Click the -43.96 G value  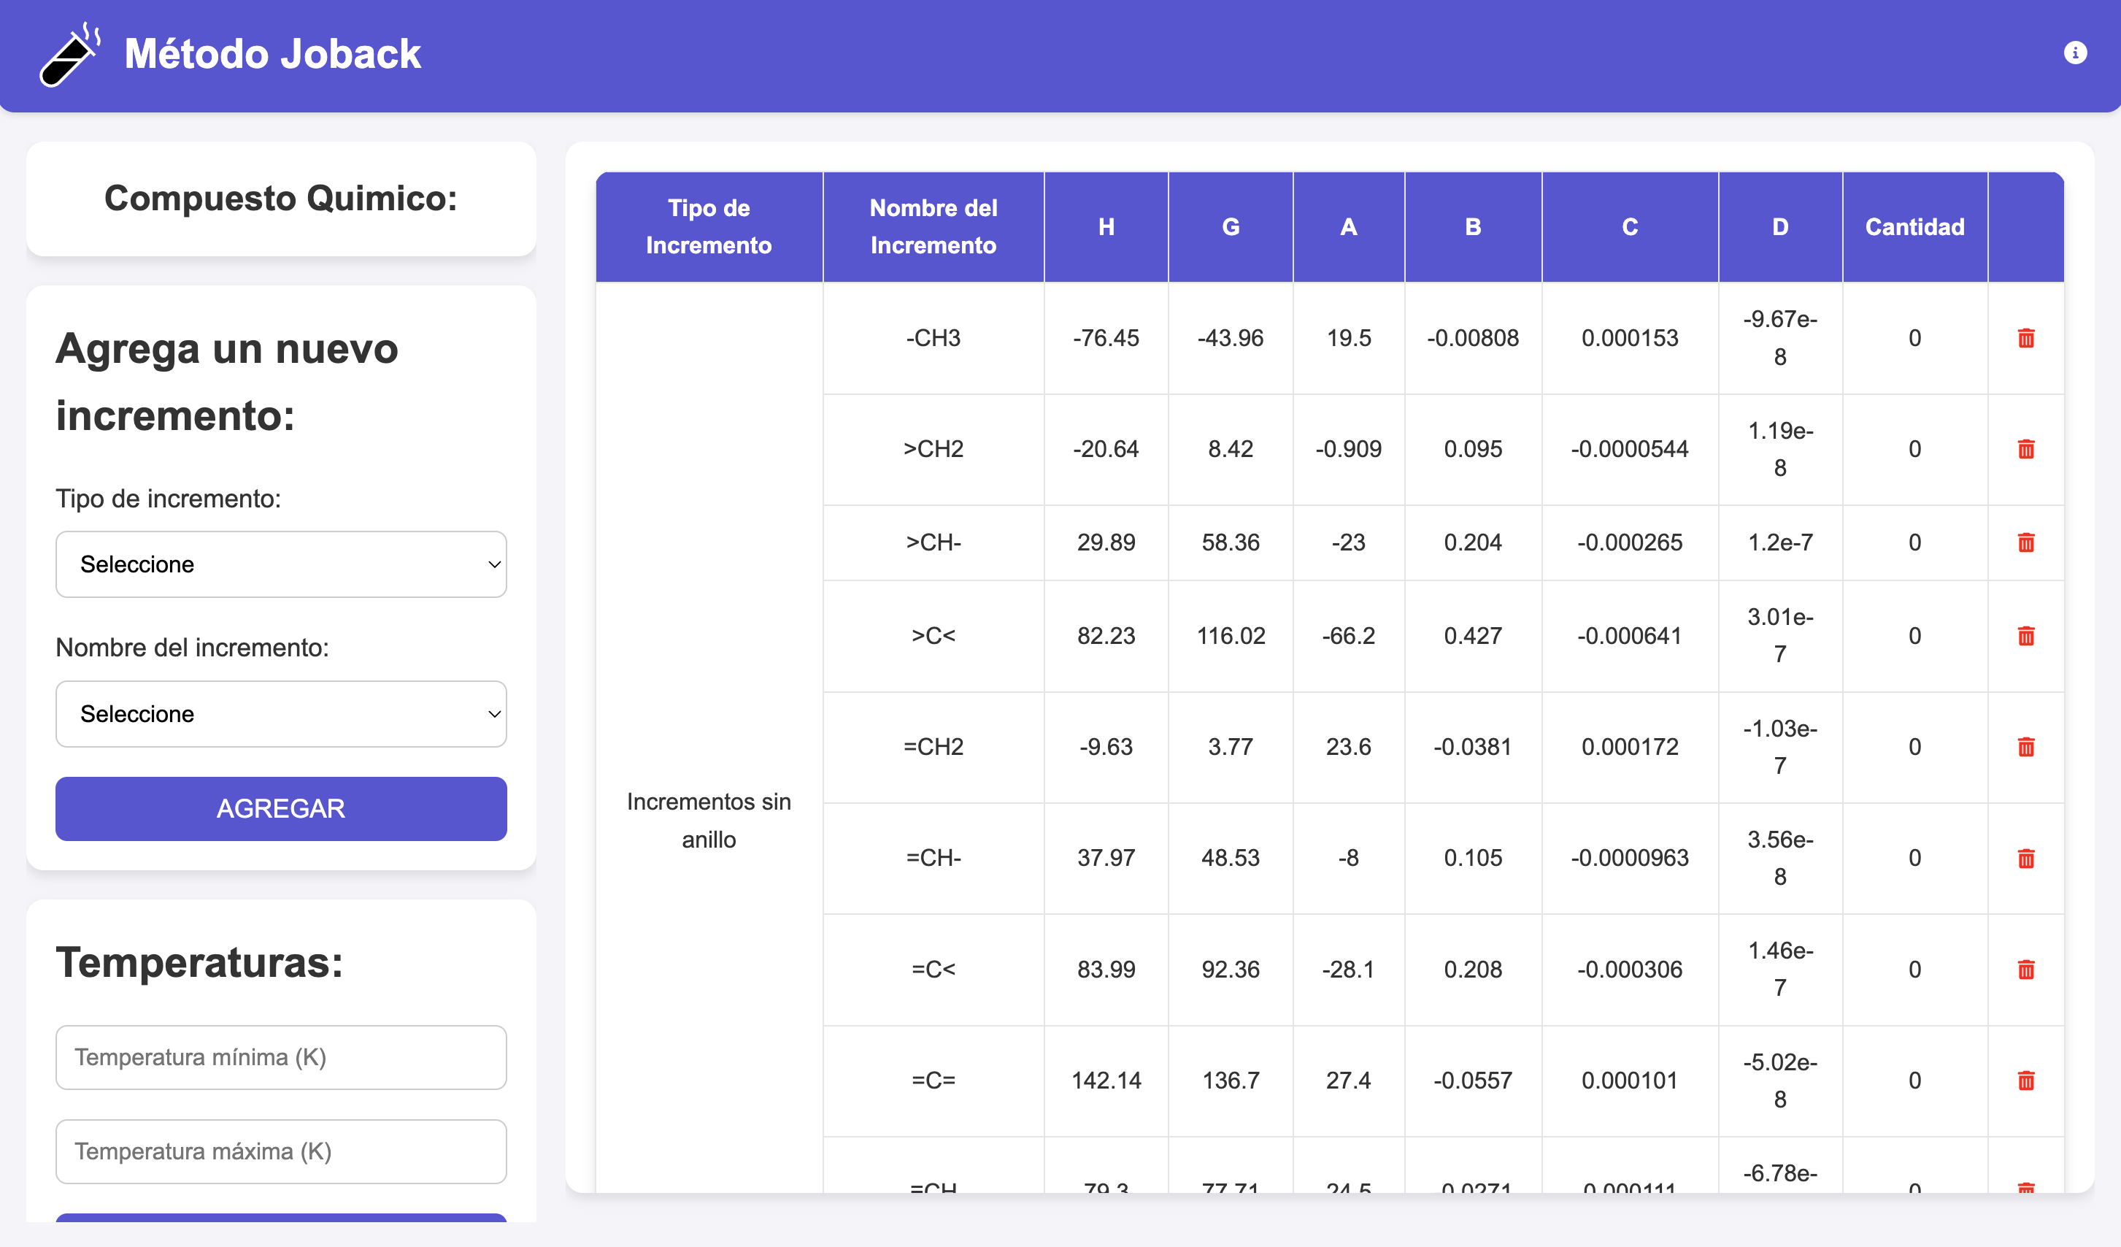tap(1231, 339)
